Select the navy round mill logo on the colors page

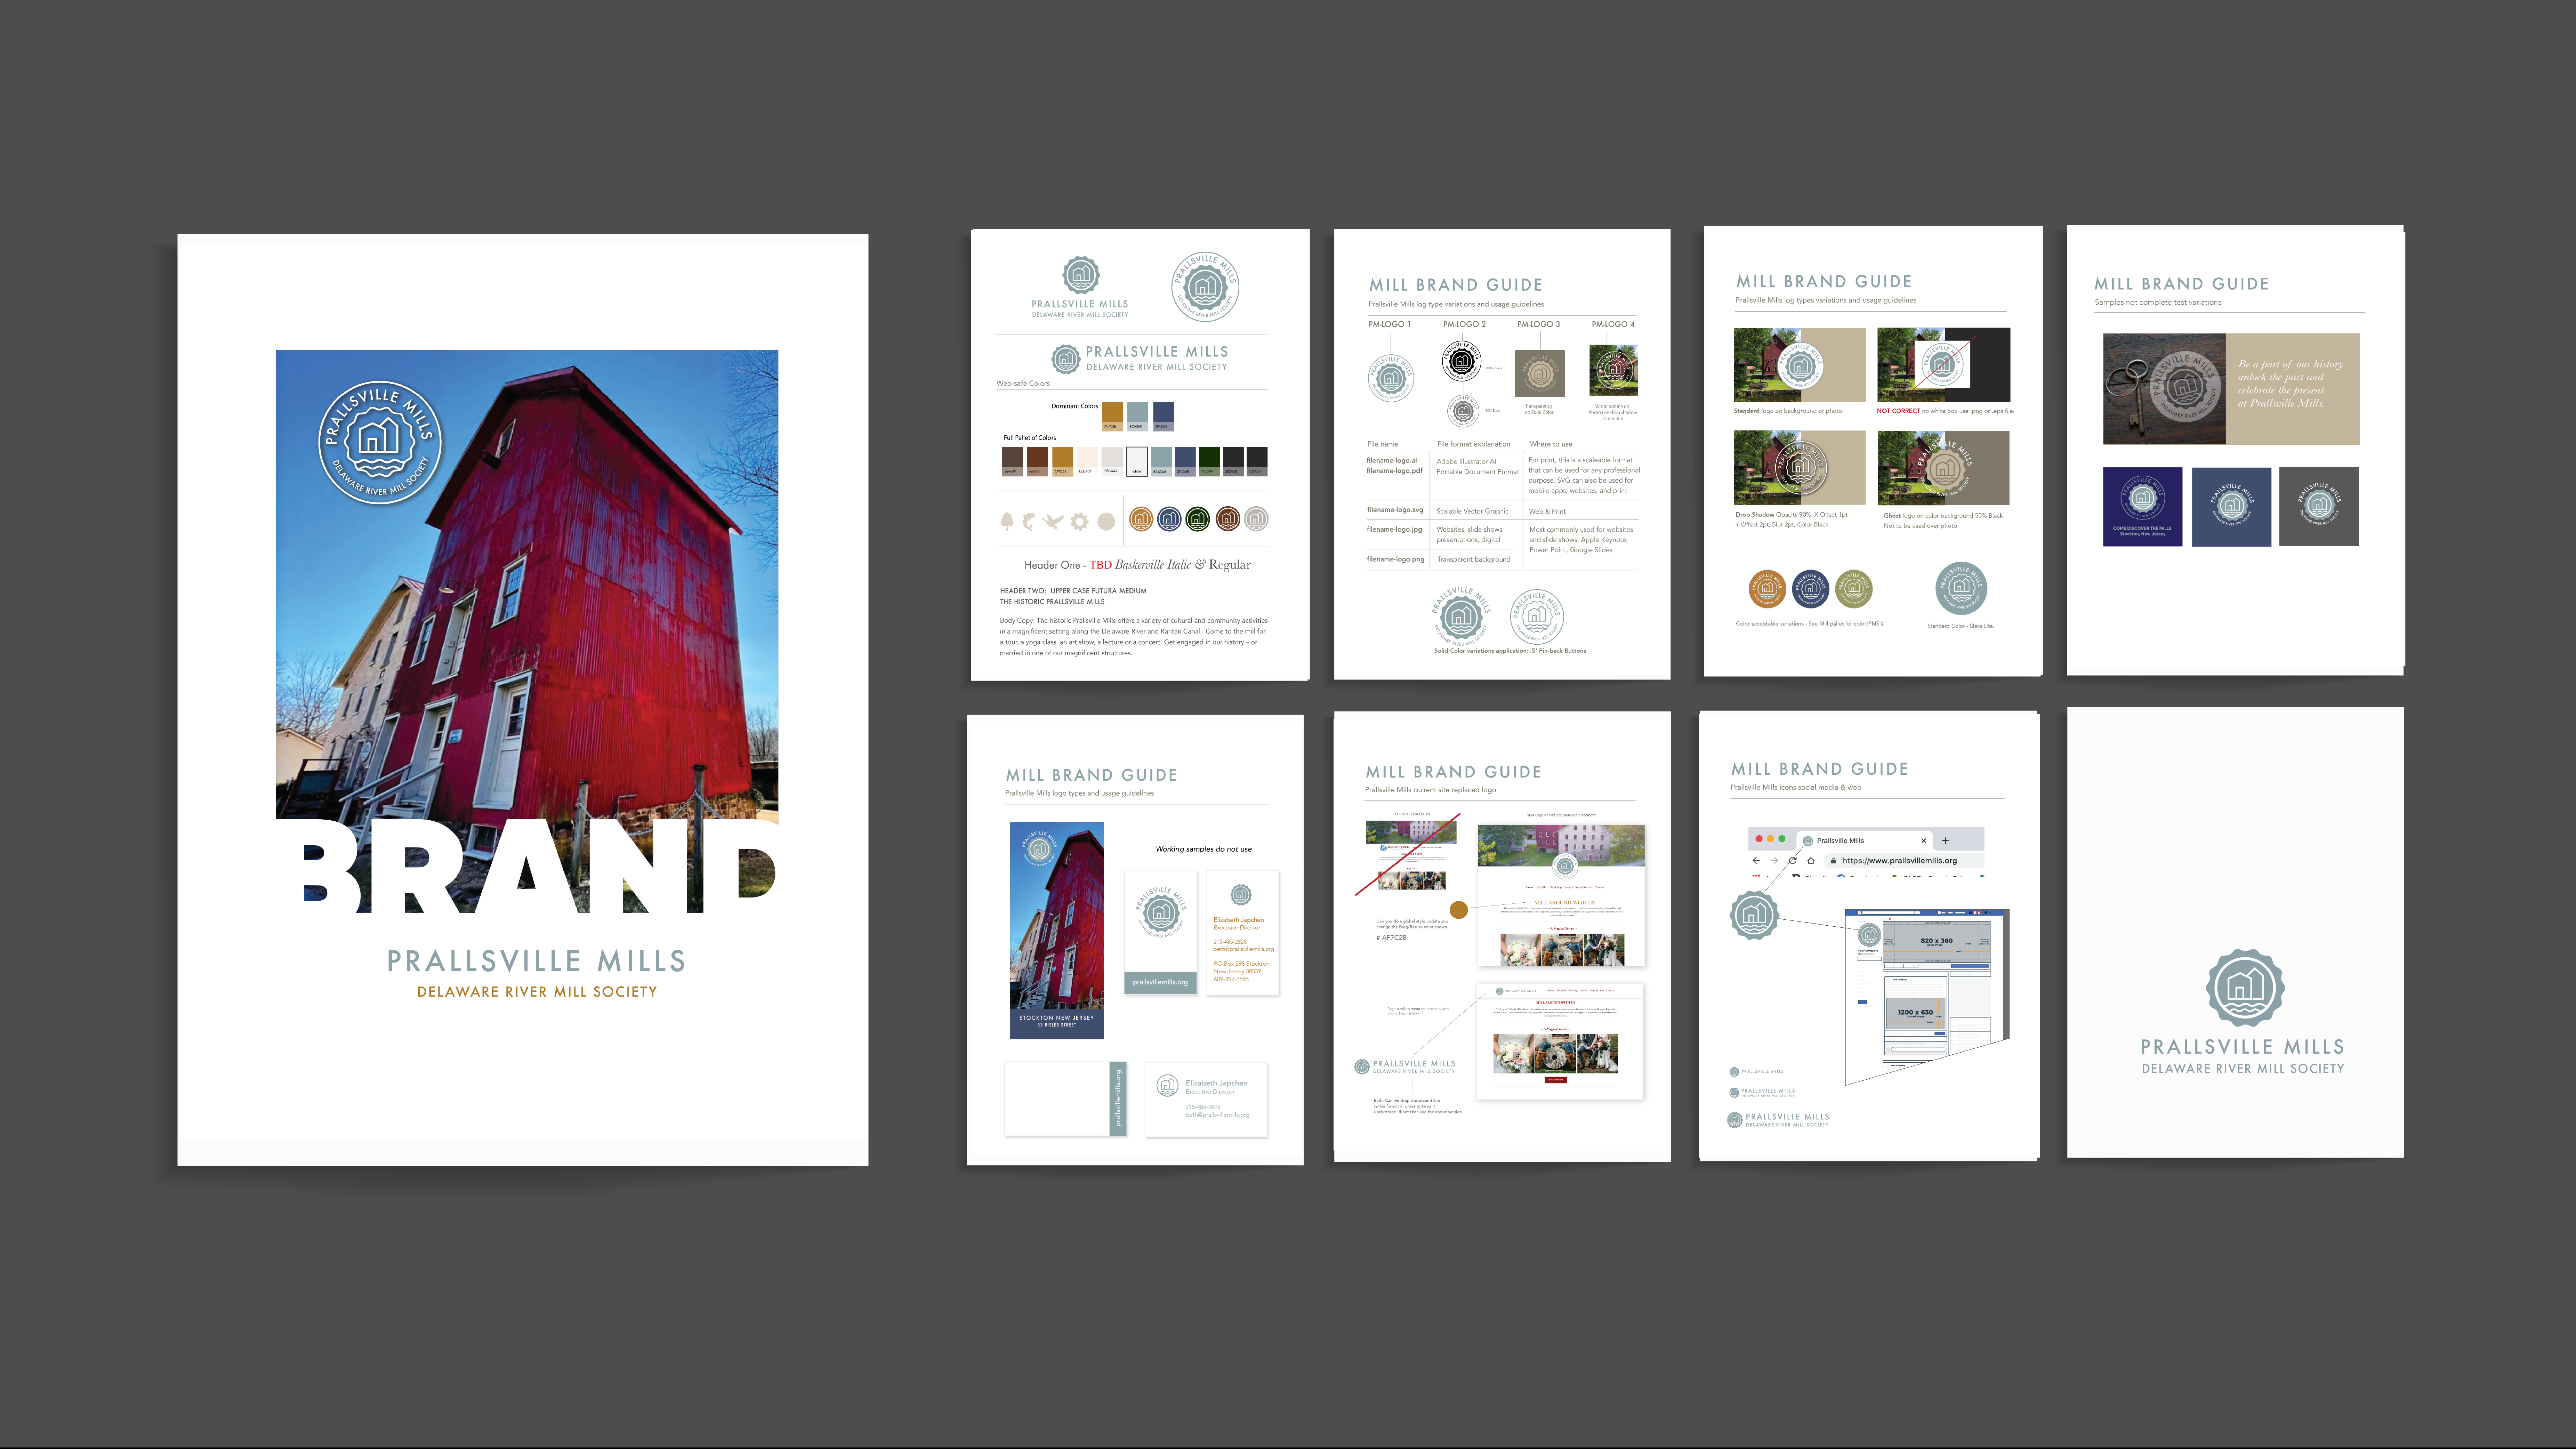1169,519
